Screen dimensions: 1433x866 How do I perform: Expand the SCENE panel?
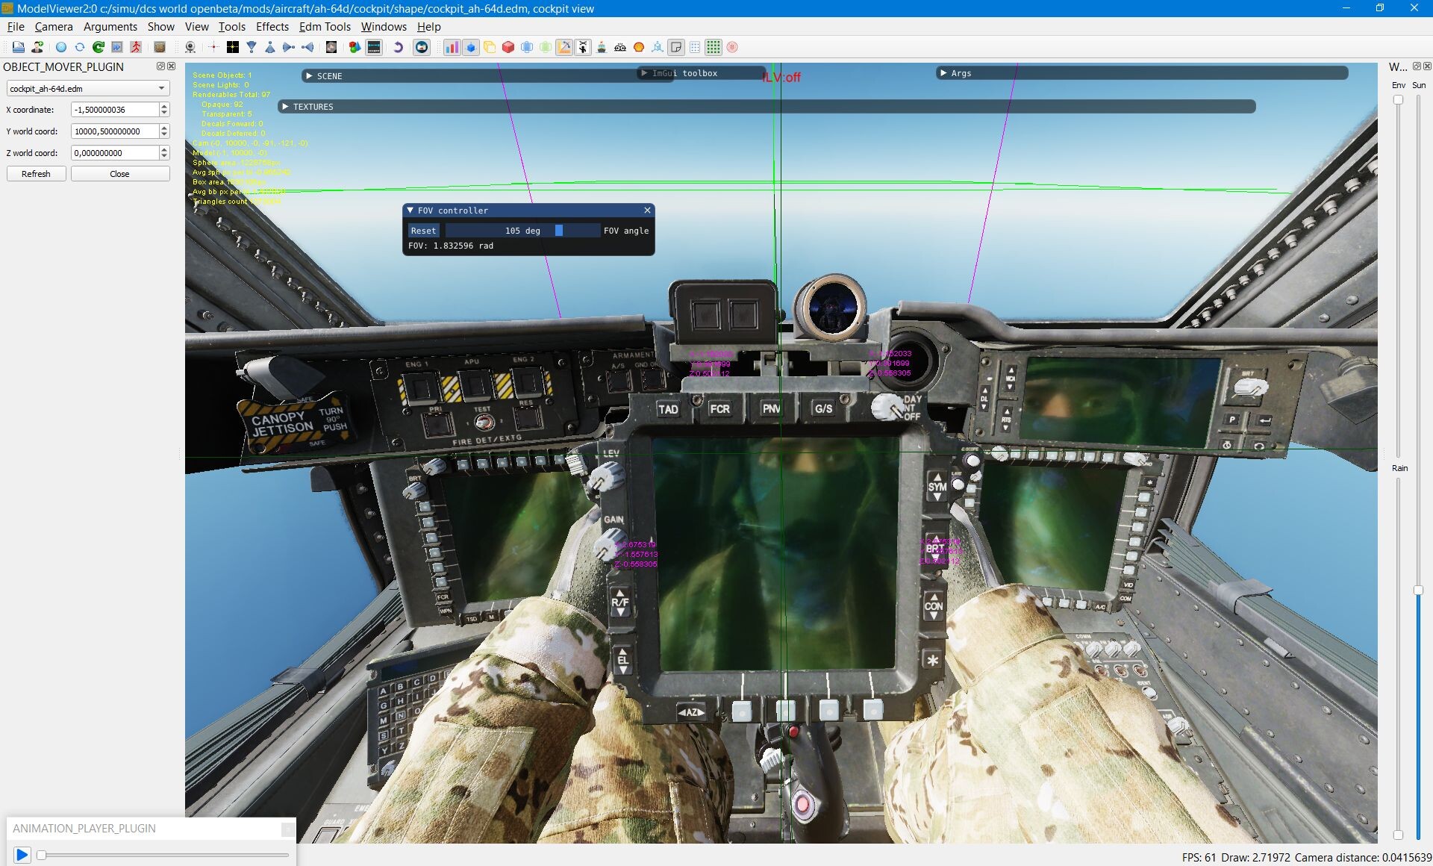click(309, 76)
